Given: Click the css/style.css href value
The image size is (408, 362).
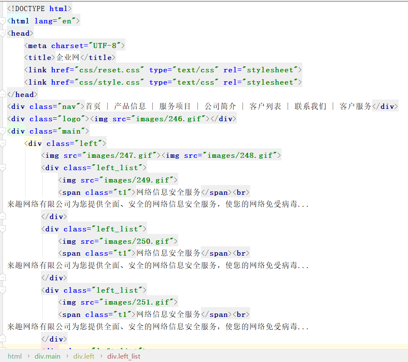Looking at the screenshot, I should (109, 82).
